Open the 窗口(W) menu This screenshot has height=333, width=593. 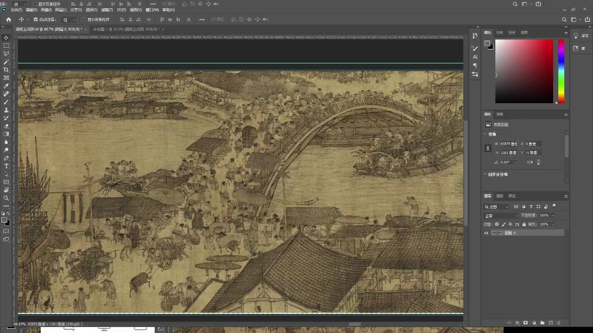152,10
